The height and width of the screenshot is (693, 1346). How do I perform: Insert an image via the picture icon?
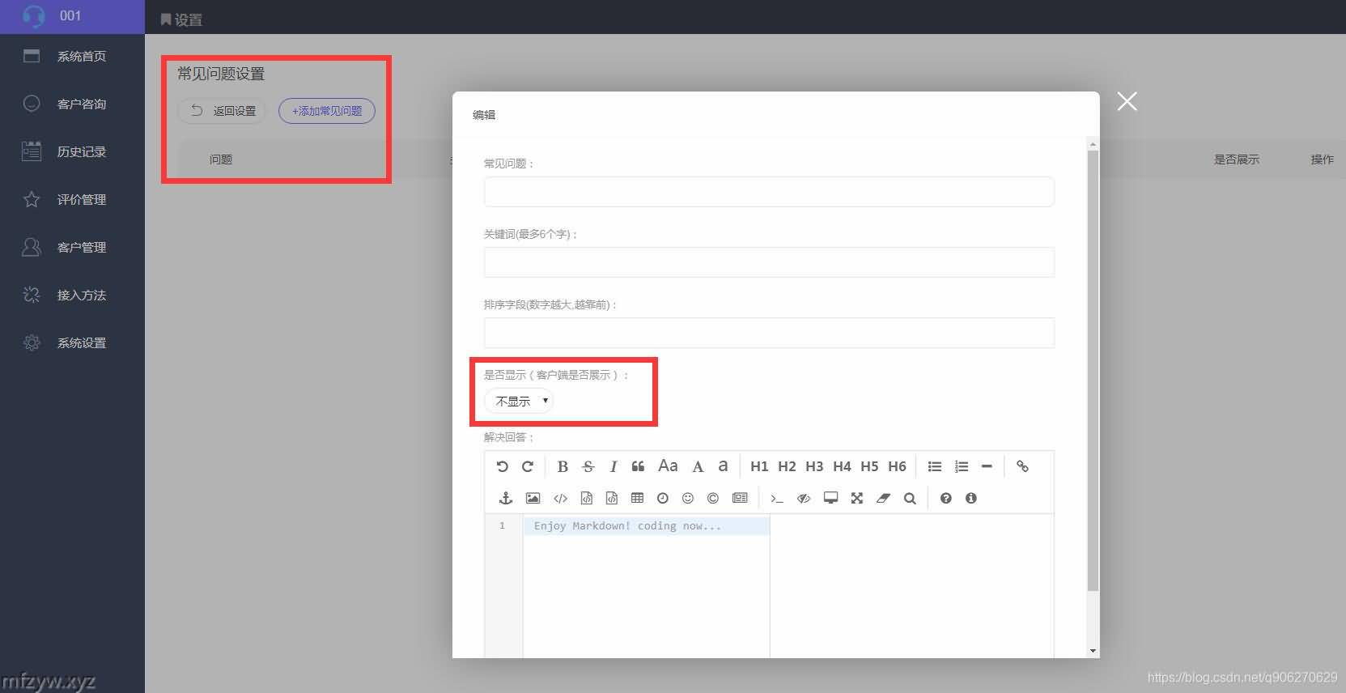533,498
